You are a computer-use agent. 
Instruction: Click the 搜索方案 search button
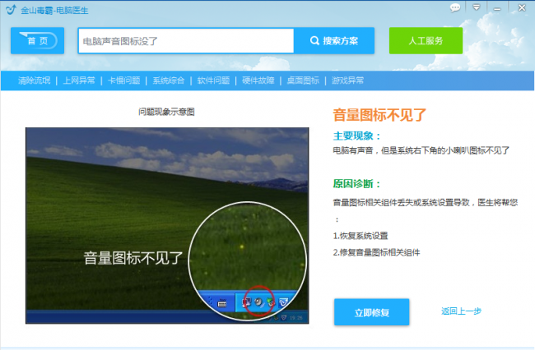334,41
